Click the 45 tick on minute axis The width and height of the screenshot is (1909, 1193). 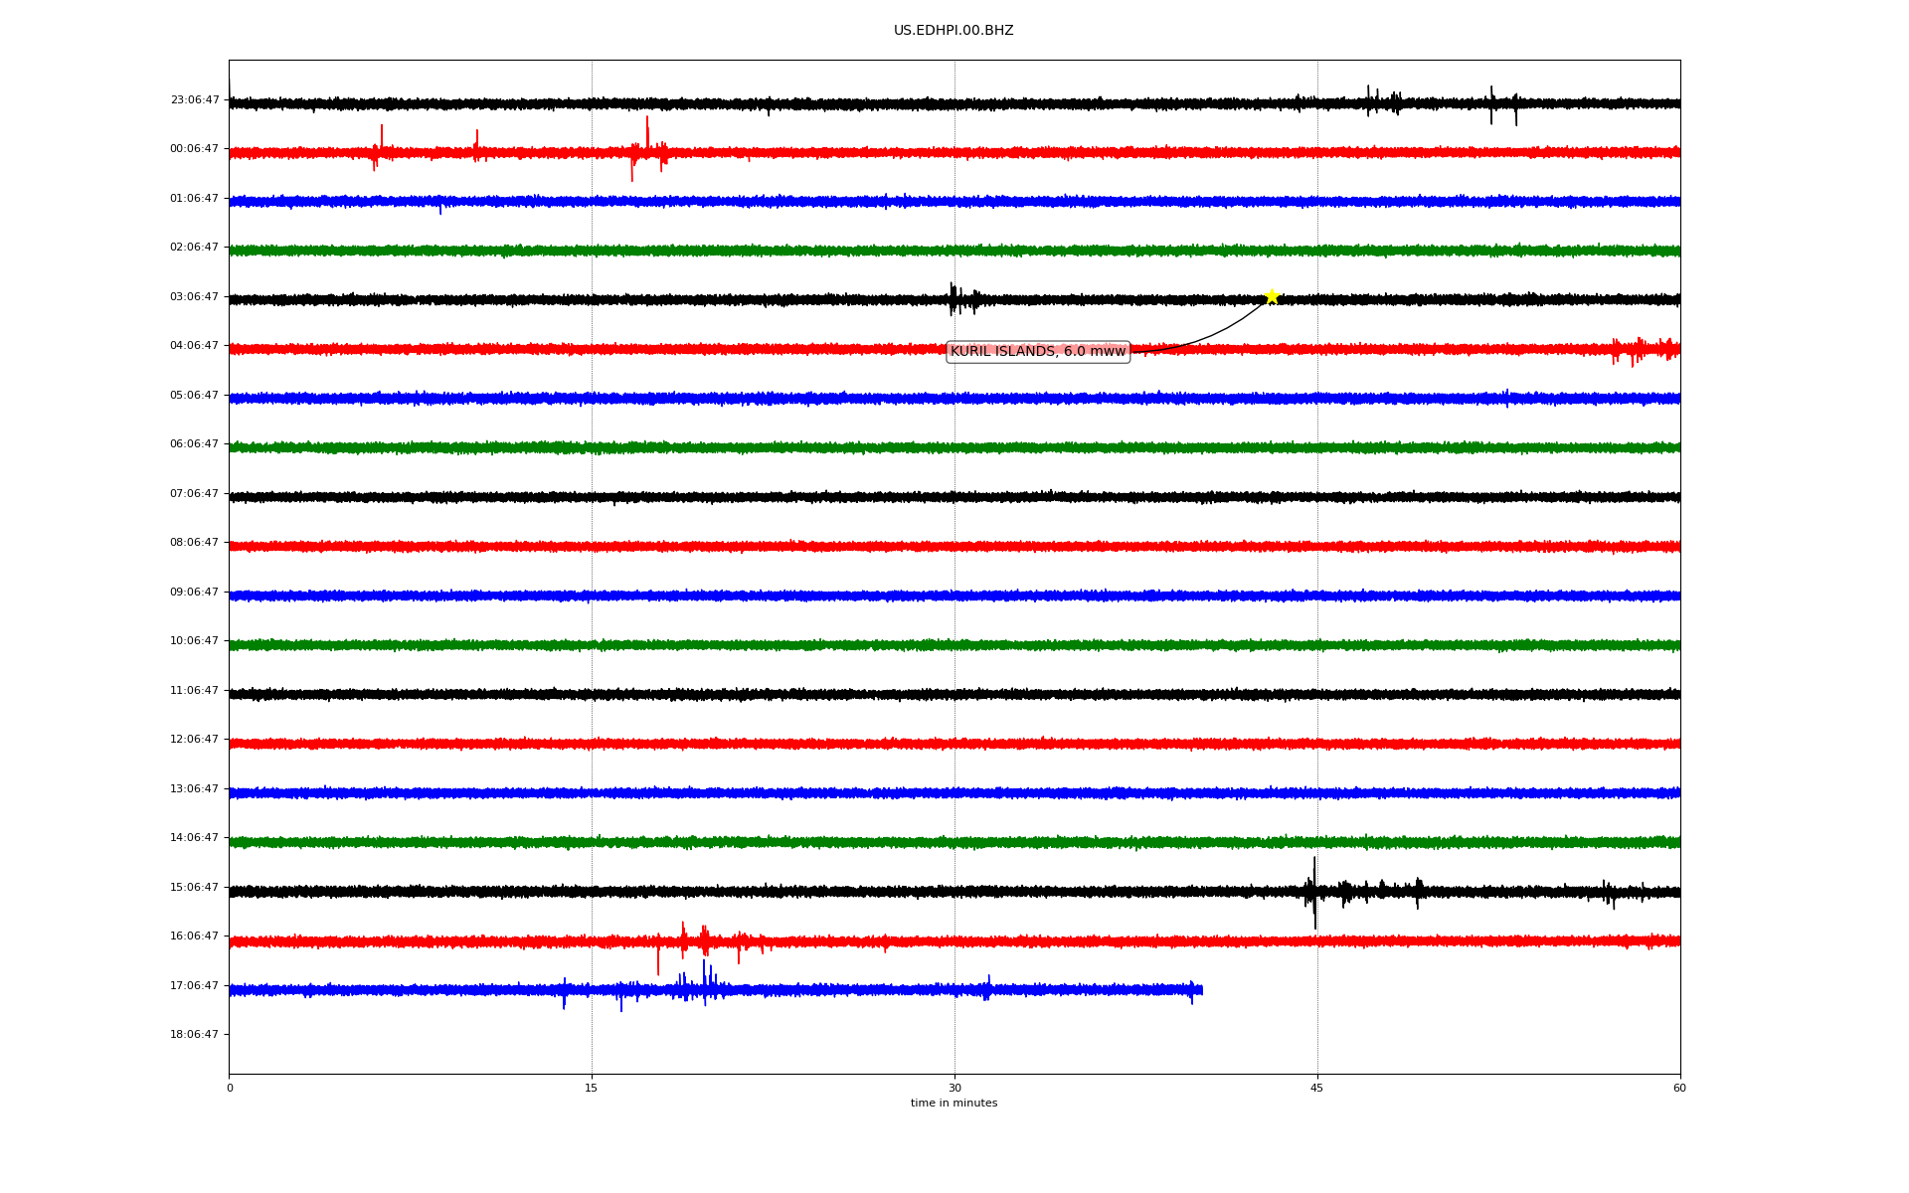pos(1317,1088)
